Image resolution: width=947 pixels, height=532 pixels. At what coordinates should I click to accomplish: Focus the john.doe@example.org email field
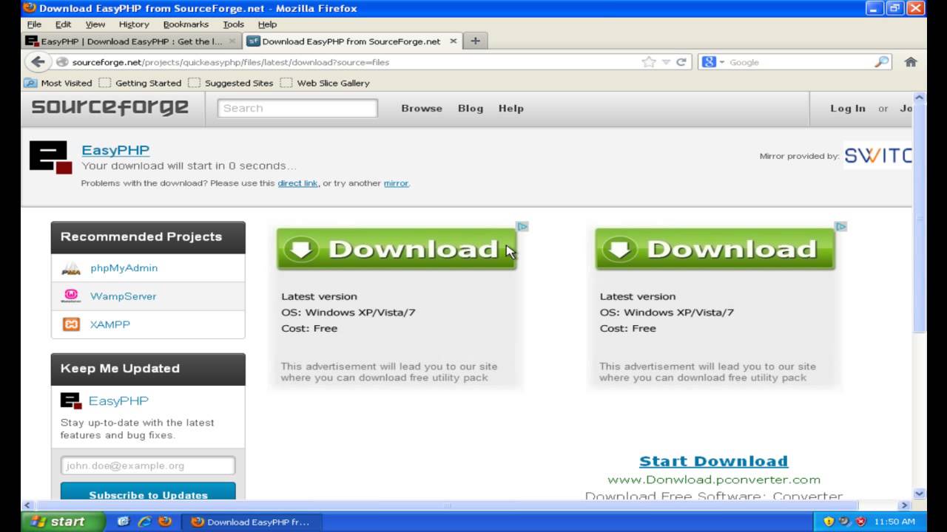(148, 465)
